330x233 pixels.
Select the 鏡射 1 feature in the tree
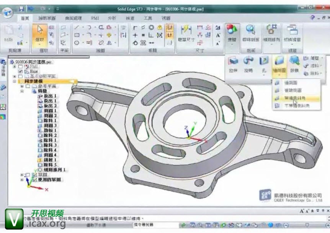coord(47,160)
